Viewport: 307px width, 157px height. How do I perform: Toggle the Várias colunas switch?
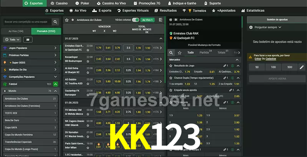[x=135, y=20]
